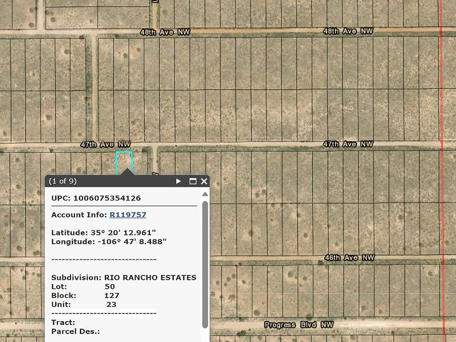Click popup scroll up arrow

pyautogui.click(x=205, y=194)
